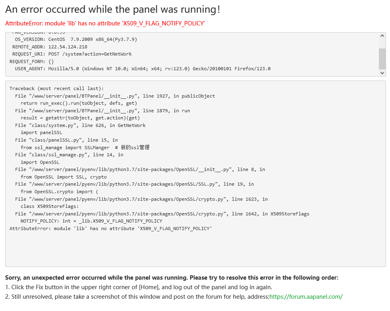Click the "Still unresolved" step 2 text
Image resolution: width=390 pixels, height=311 pixels.
(137, 297)
